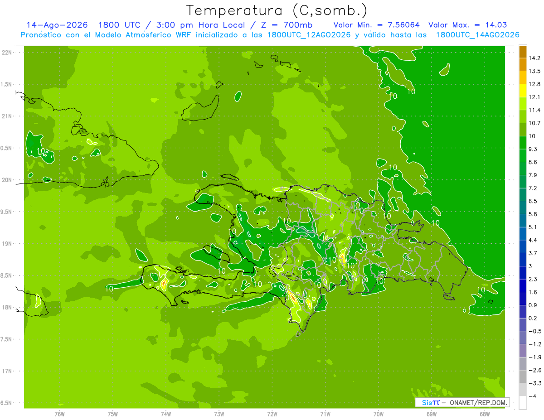Select the '1800UTC_14AGO2026' valid-until timestamp
This screenshot has width=544, height=420.
[477, 35]
